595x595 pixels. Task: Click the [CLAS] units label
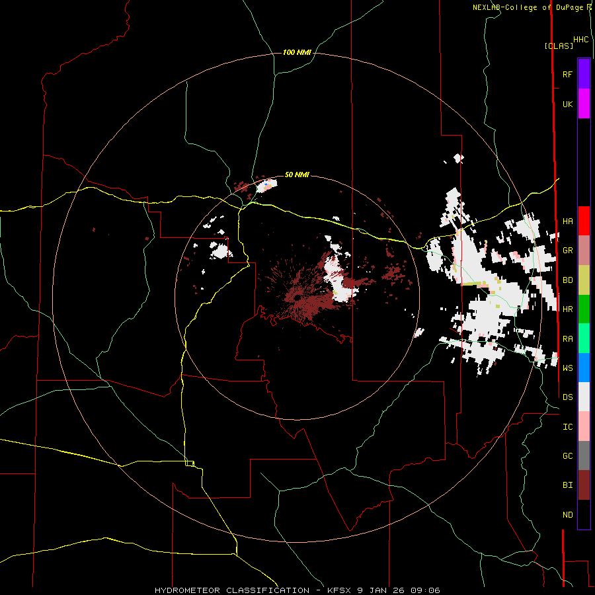(559, 46)
